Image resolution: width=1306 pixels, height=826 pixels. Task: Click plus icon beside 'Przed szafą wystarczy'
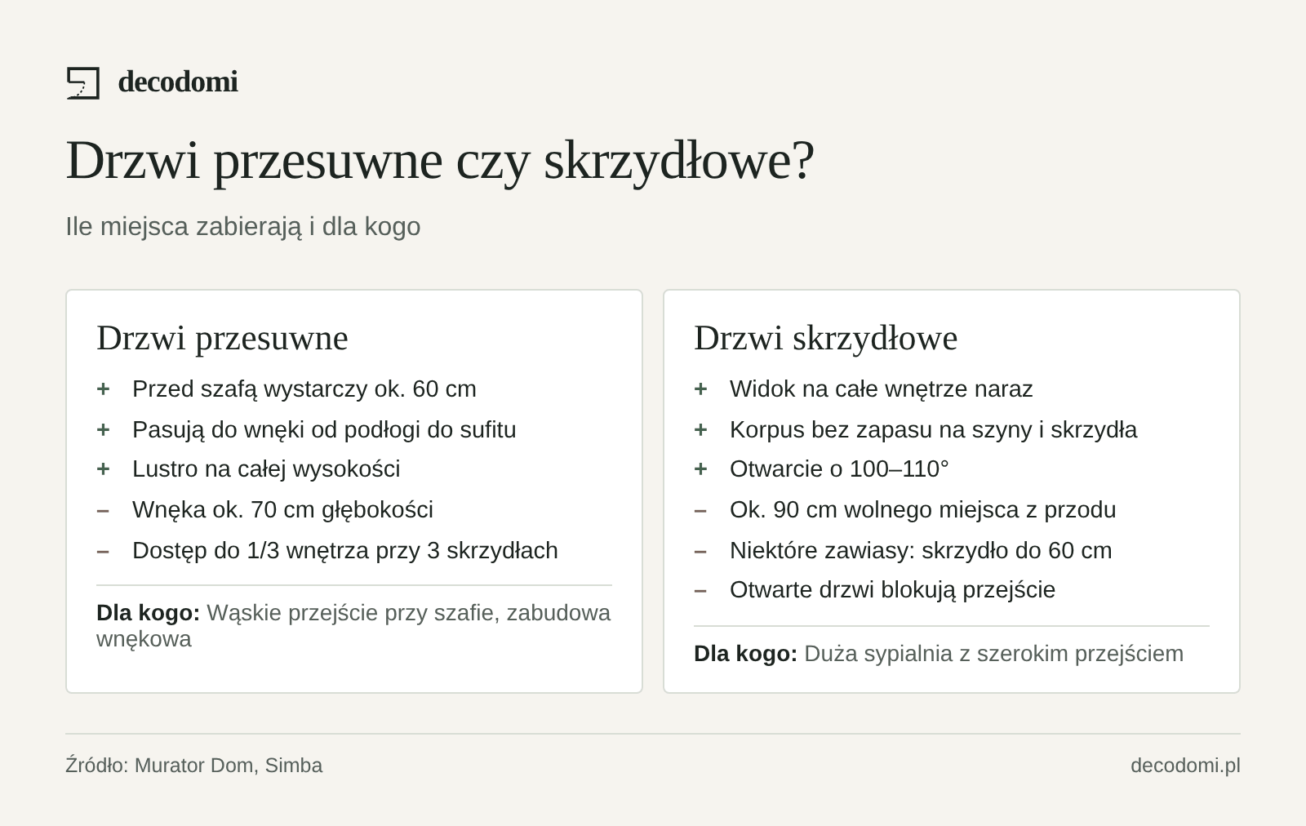103,389
